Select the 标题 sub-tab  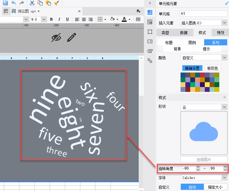point(169,43)
